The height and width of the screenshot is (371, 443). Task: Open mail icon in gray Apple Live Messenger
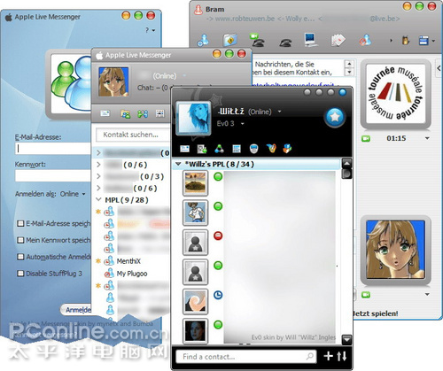(x=105, y=113)
